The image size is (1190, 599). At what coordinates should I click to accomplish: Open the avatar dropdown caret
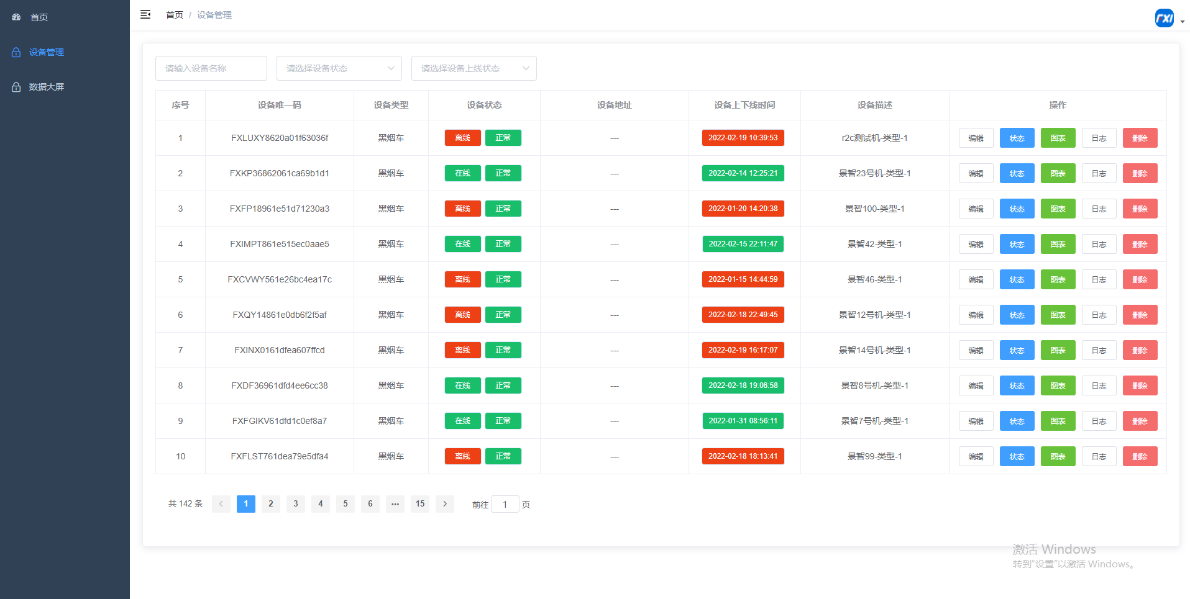point(1182,21)
